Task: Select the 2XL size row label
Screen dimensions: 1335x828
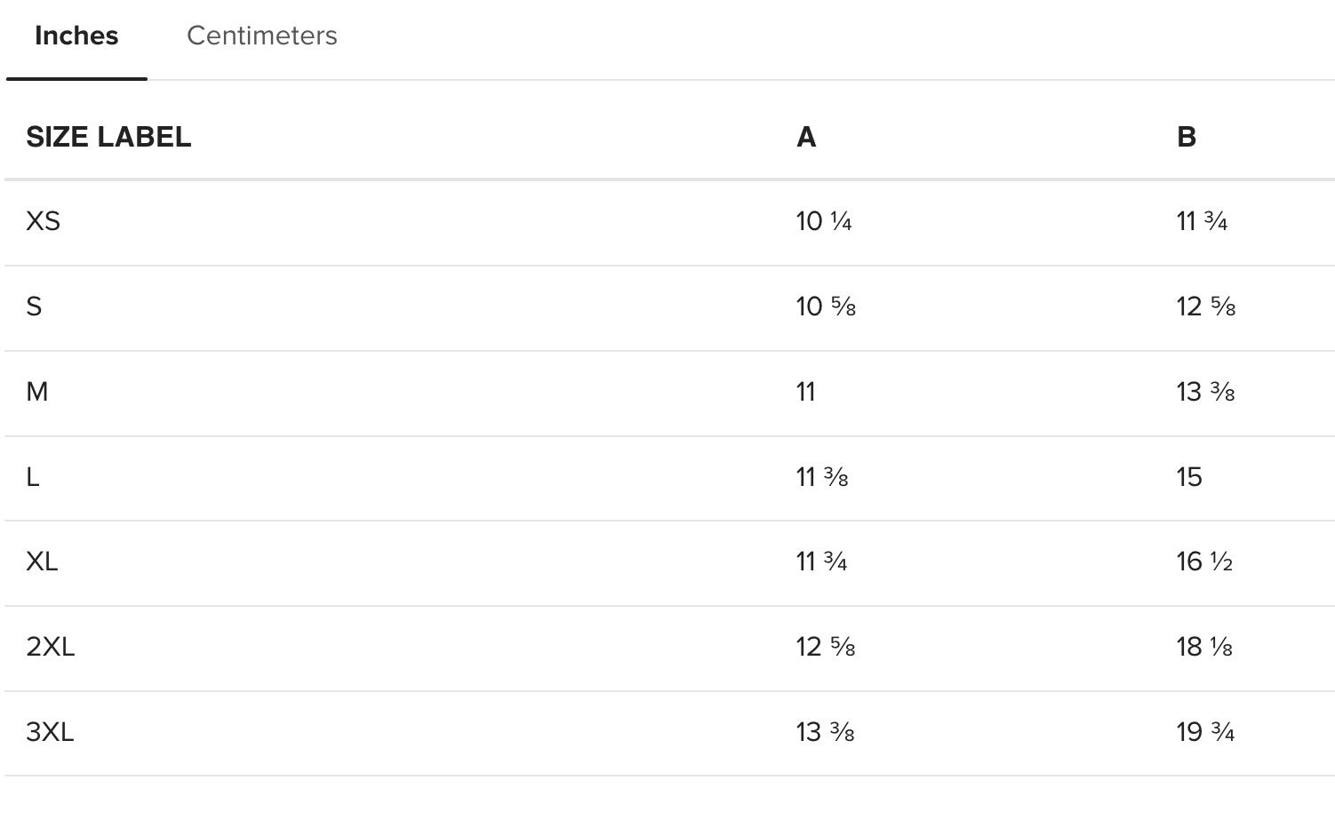Action: pos(51,647)
